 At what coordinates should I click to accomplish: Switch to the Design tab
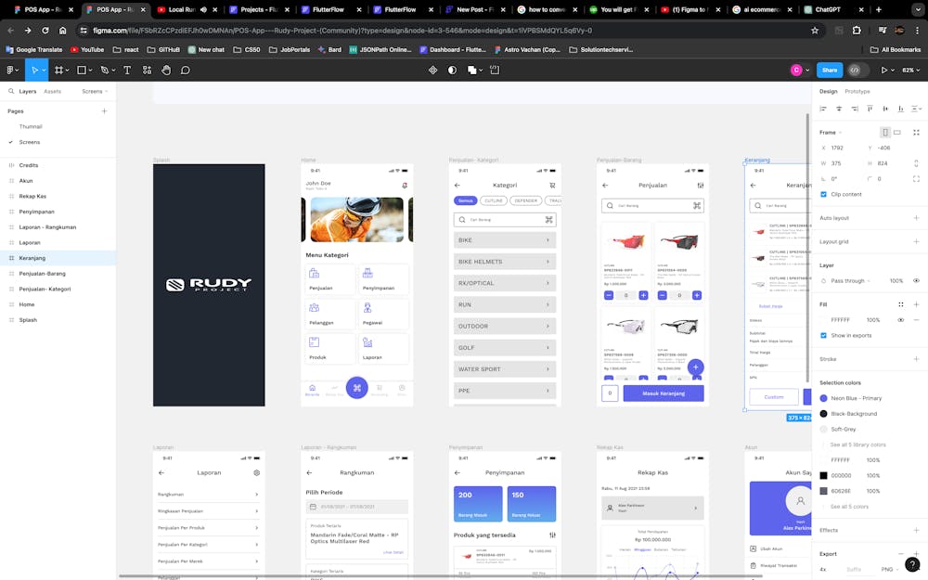[x=828, y=91]
